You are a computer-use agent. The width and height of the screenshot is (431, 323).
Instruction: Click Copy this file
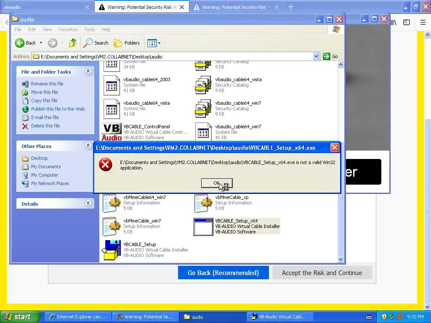pyautogui.click(x=44, y=101)
